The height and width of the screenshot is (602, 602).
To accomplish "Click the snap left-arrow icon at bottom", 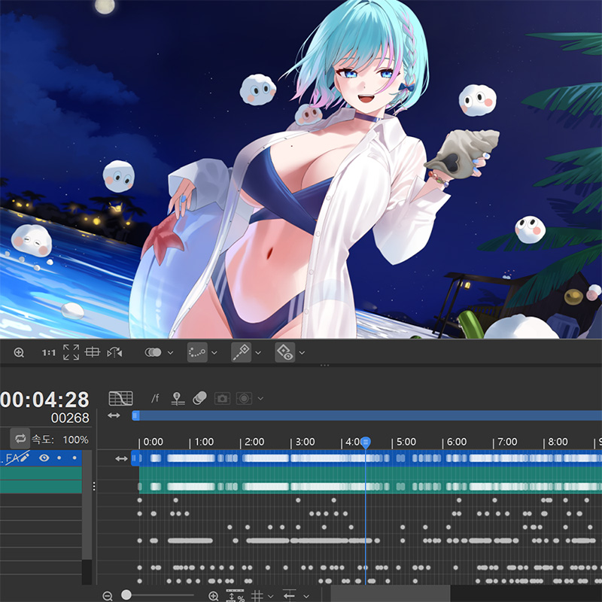I will (289, 596).
